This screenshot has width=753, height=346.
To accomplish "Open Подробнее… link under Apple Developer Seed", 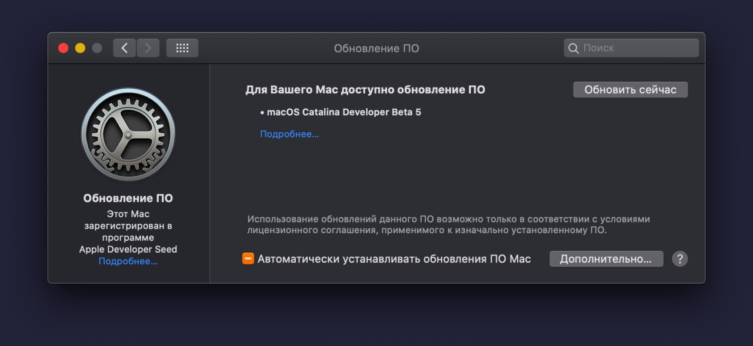I will (x=128, y=261).
